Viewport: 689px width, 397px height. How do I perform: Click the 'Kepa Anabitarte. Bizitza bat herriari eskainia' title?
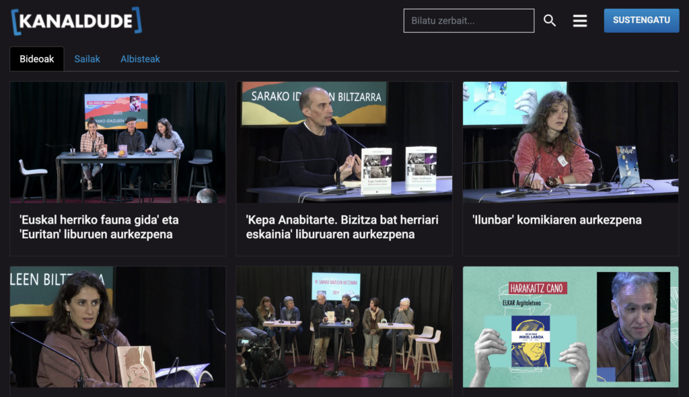point(342,227)
